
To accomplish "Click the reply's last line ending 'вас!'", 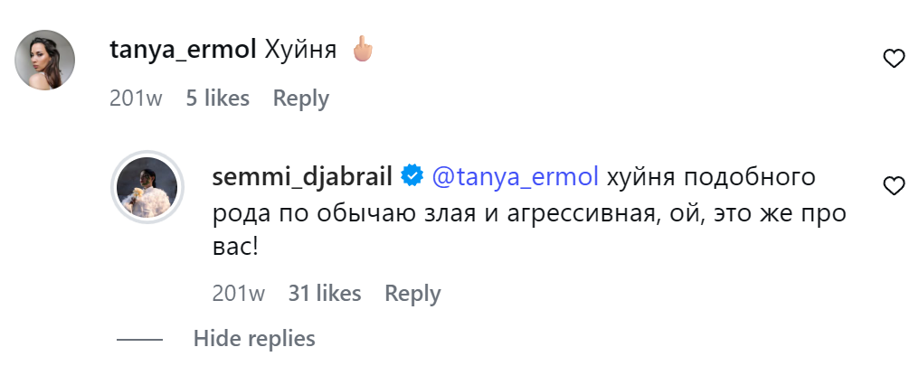I will [x=235, y=246].
